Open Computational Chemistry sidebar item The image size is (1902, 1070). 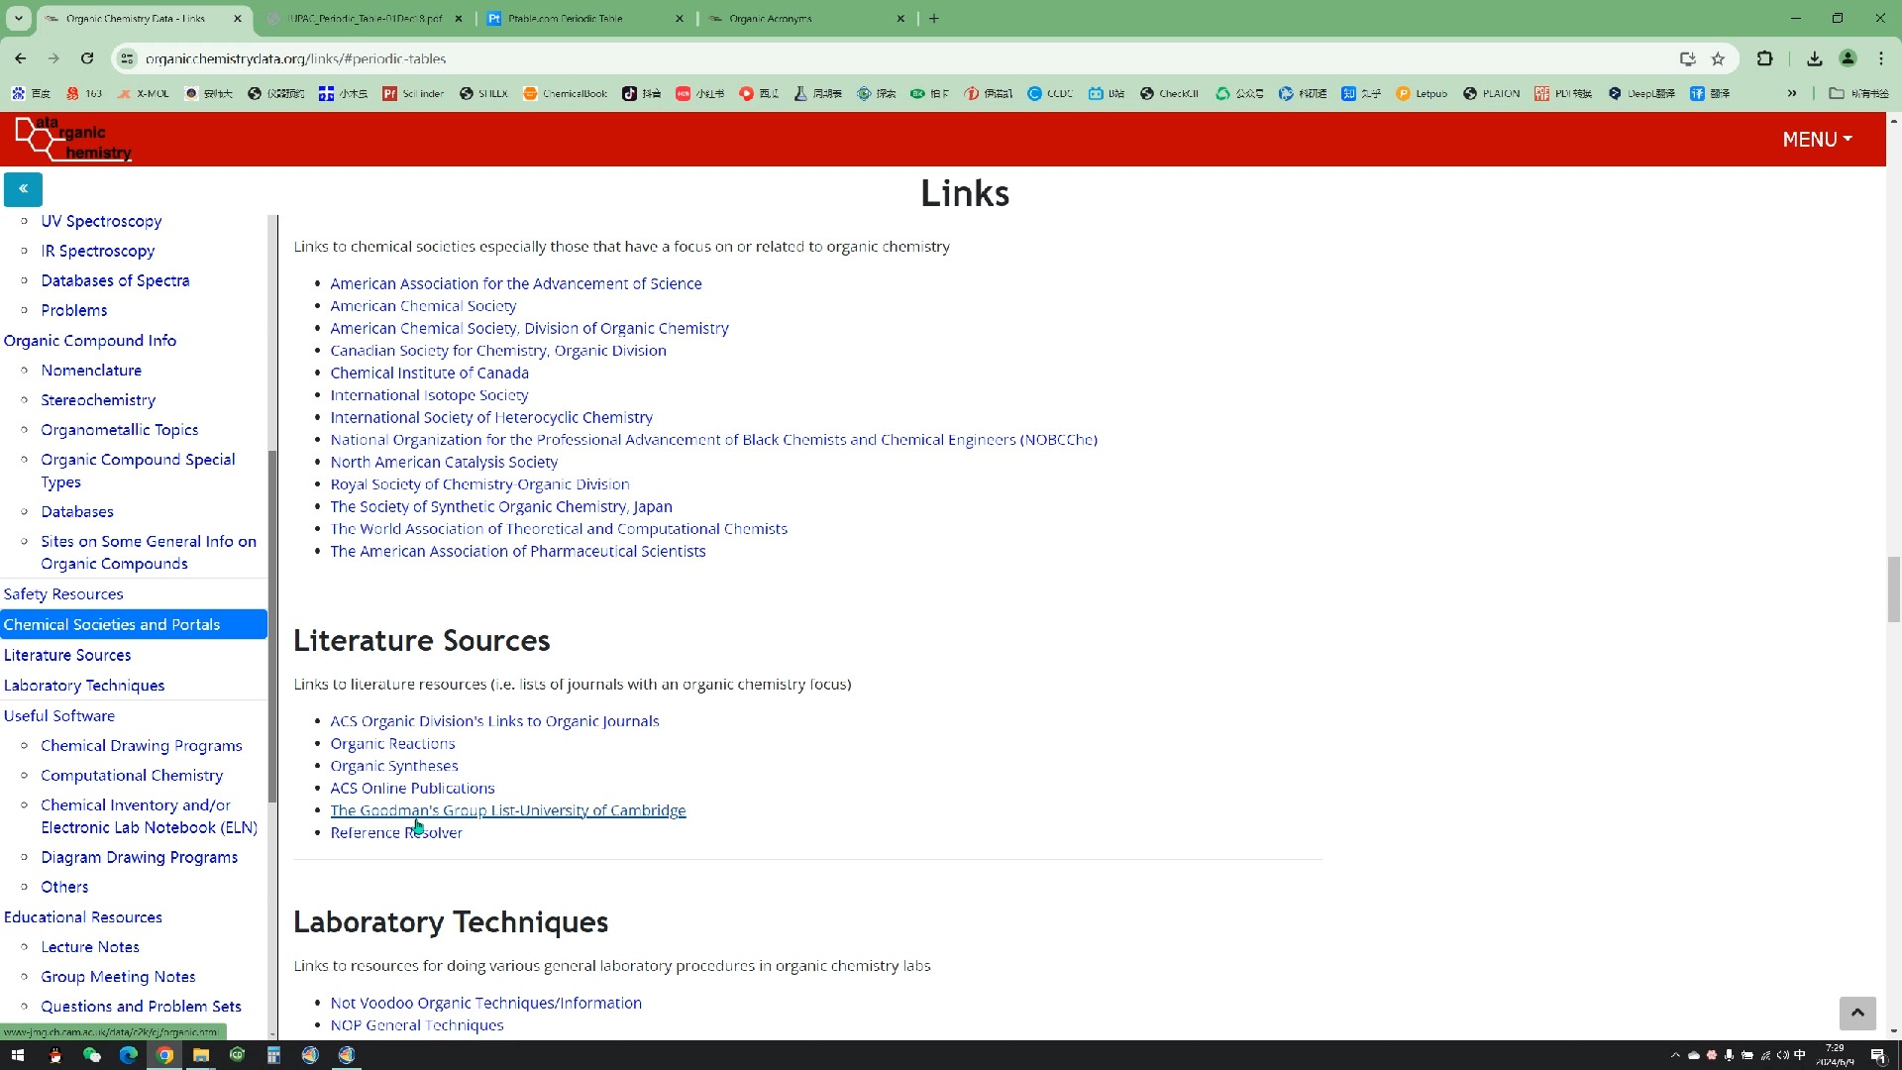[132, 775]
